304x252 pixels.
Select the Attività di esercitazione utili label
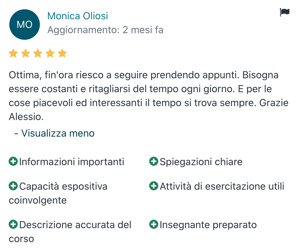coord(222,186)
